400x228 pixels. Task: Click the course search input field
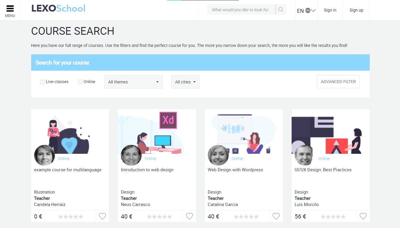click(x=241, y=9)
